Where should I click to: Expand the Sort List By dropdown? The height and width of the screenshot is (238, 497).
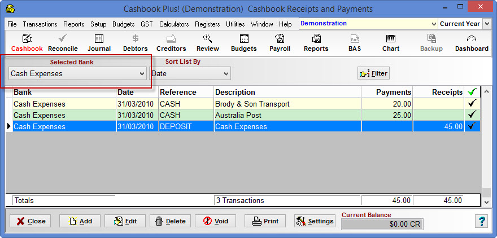[226, 74]
